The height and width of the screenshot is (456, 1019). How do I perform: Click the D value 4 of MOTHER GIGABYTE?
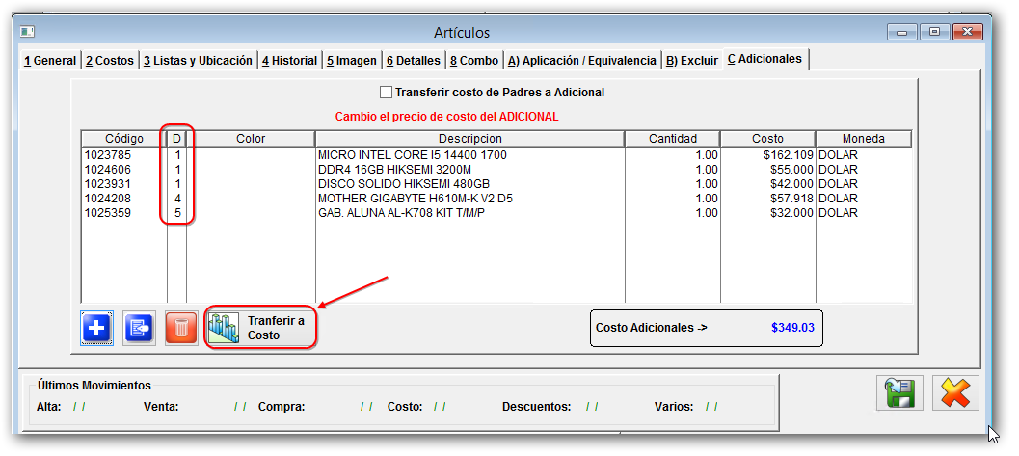[x=176, y=199]
